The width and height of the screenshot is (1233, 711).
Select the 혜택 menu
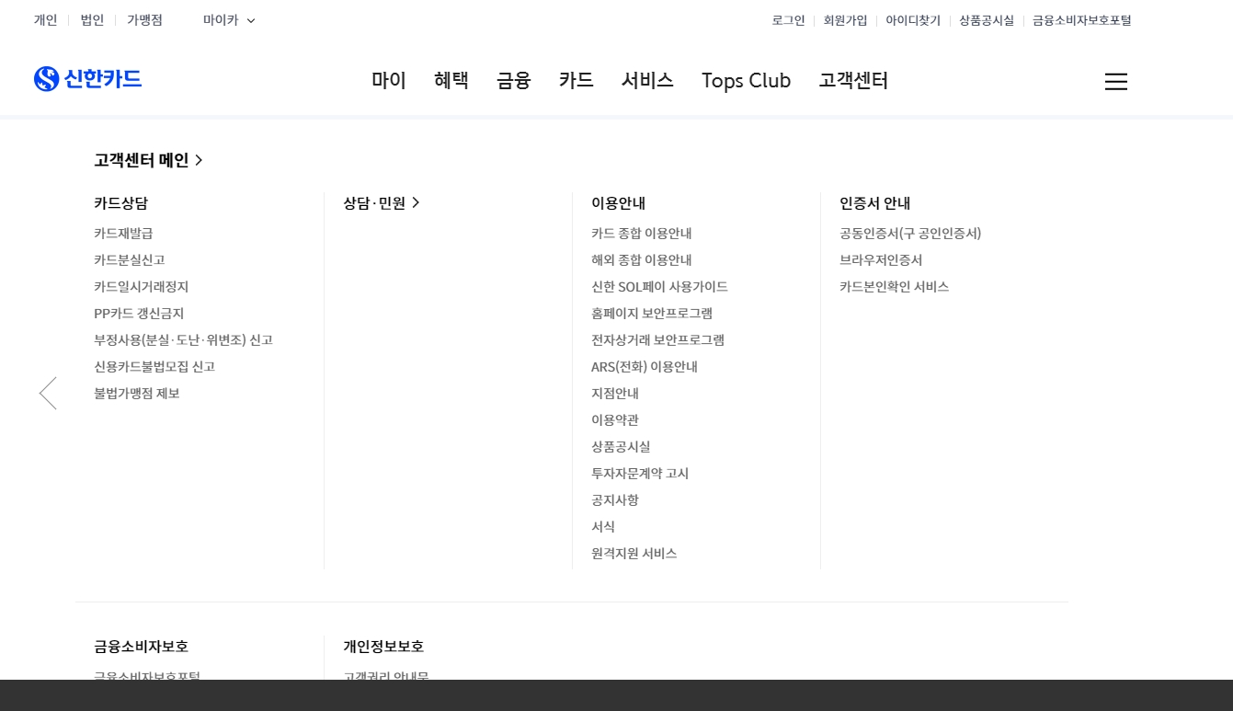tap(451, 81)
